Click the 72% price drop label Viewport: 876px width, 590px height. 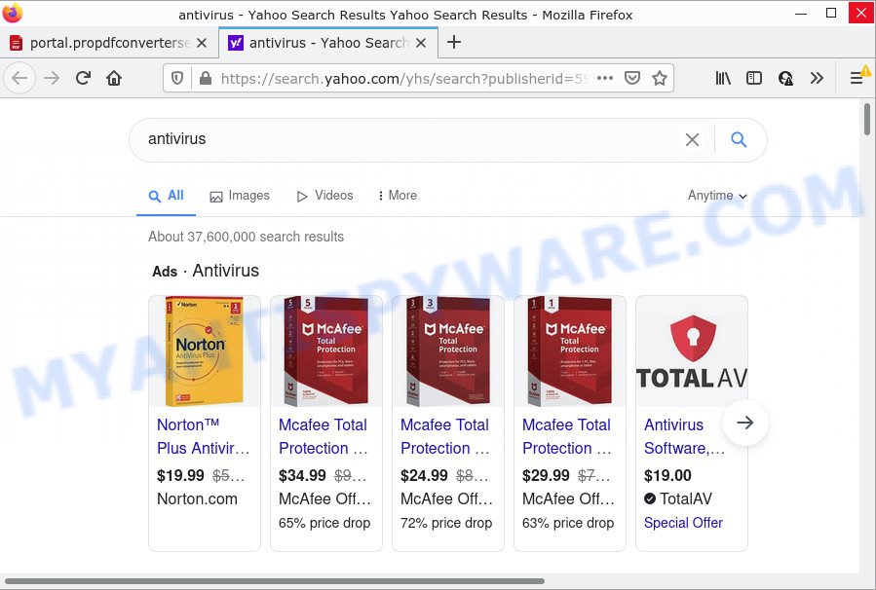point(446,523)
